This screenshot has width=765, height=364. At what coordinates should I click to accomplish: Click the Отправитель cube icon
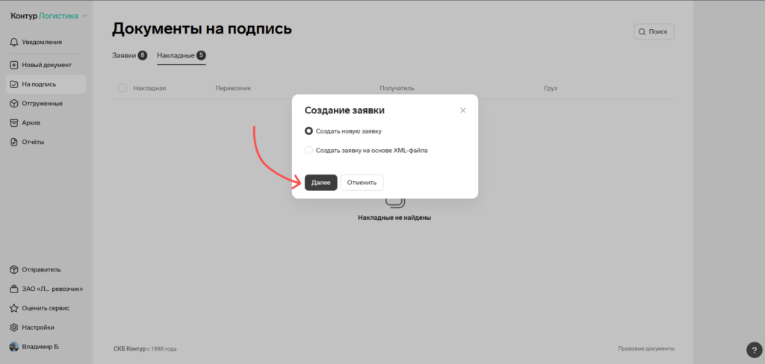point(14,269)
